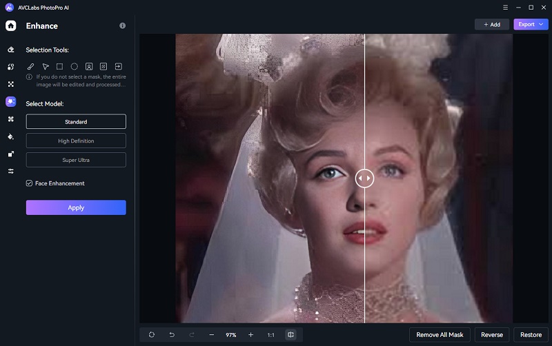Image resolution: width=552 pixels, height=346 pixels.
Task: Click the import mask selection icon
Action: tap(118, 66)
